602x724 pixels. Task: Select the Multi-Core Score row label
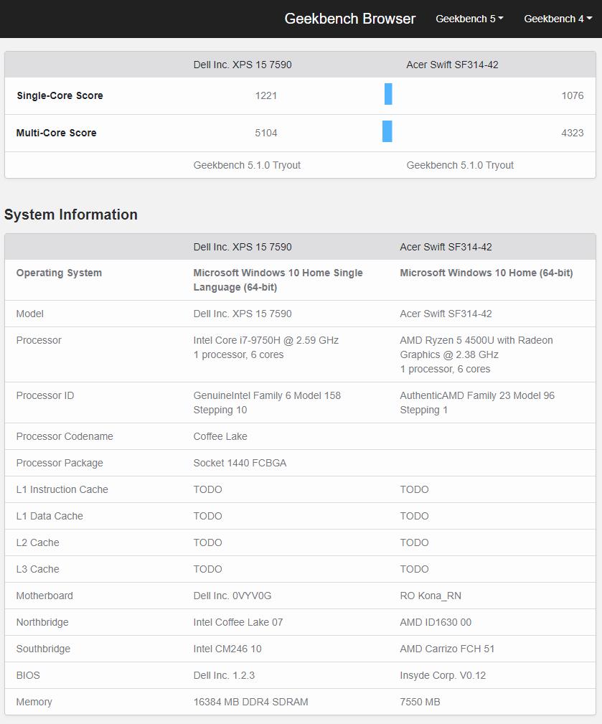coord(56,133)
